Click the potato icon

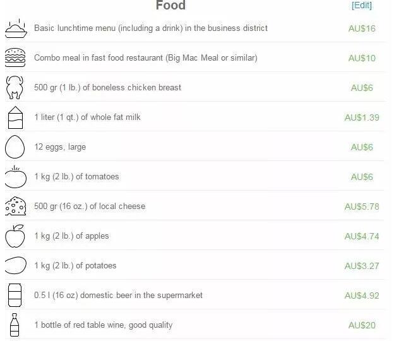(x=15, y=266)
